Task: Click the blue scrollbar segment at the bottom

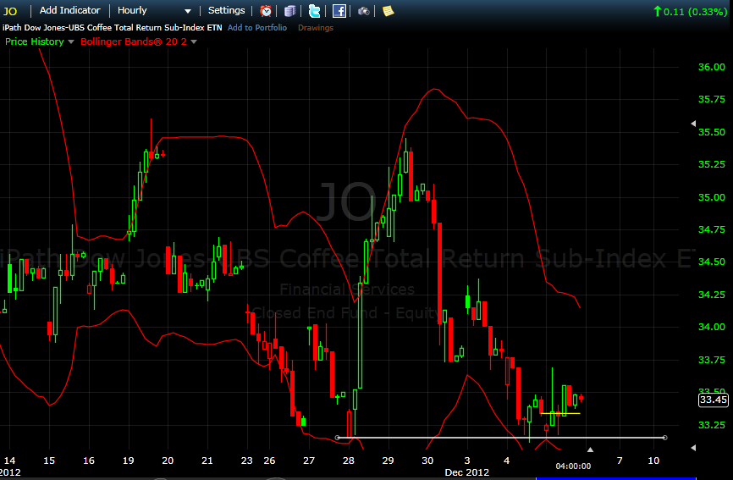Action: coord(616,478)
